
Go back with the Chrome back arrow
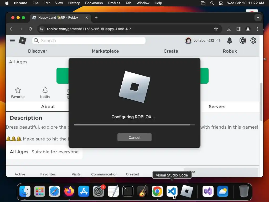[12, 29]
